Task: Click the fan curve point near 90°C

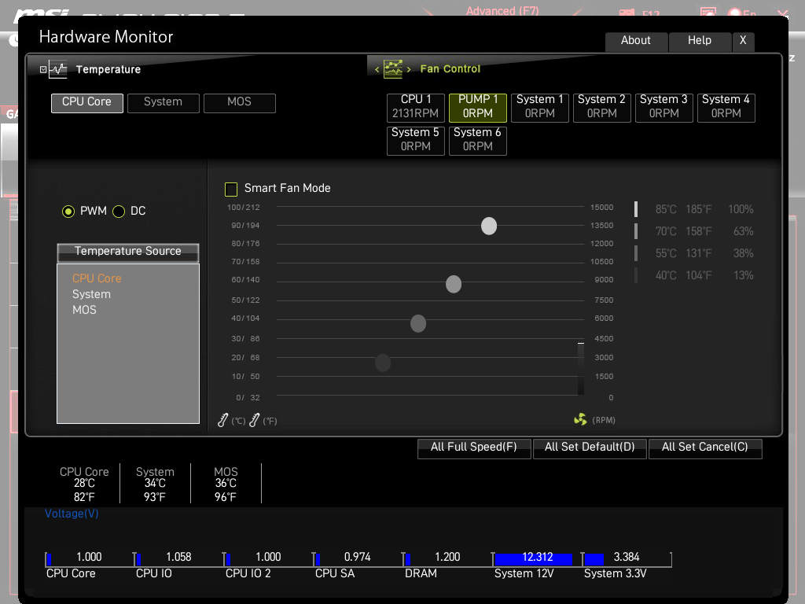Action: coord(489,226)
